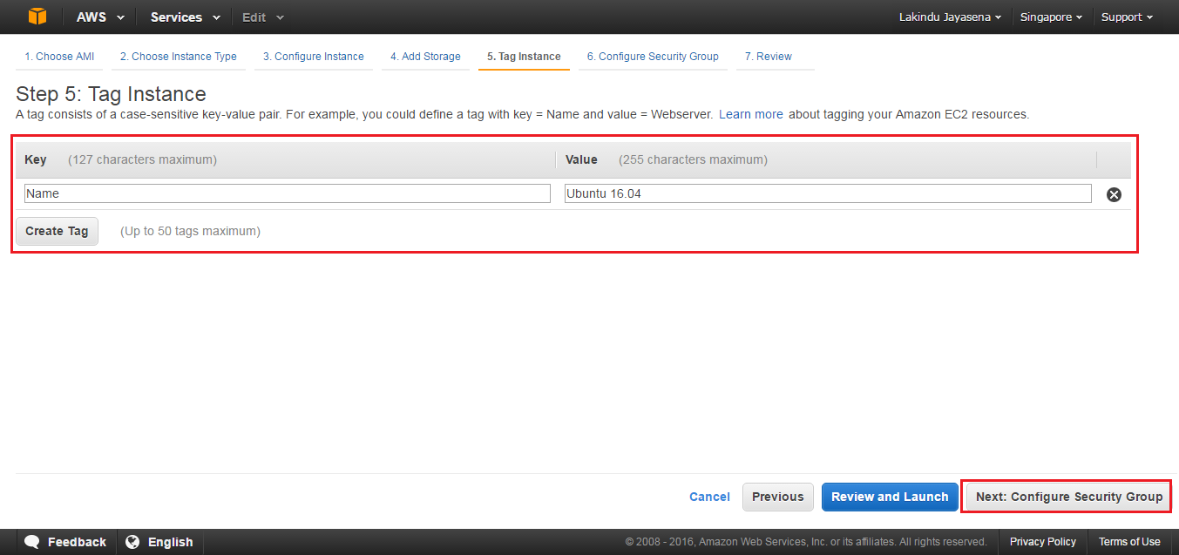Click the Value field with Ubuntu 16.04
The width and height of the screenshot is (1179, 555).
[828, 193]
